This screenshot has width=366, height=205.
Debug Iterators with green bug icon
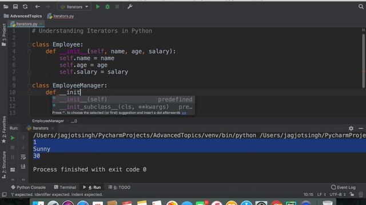coord(108,7)
